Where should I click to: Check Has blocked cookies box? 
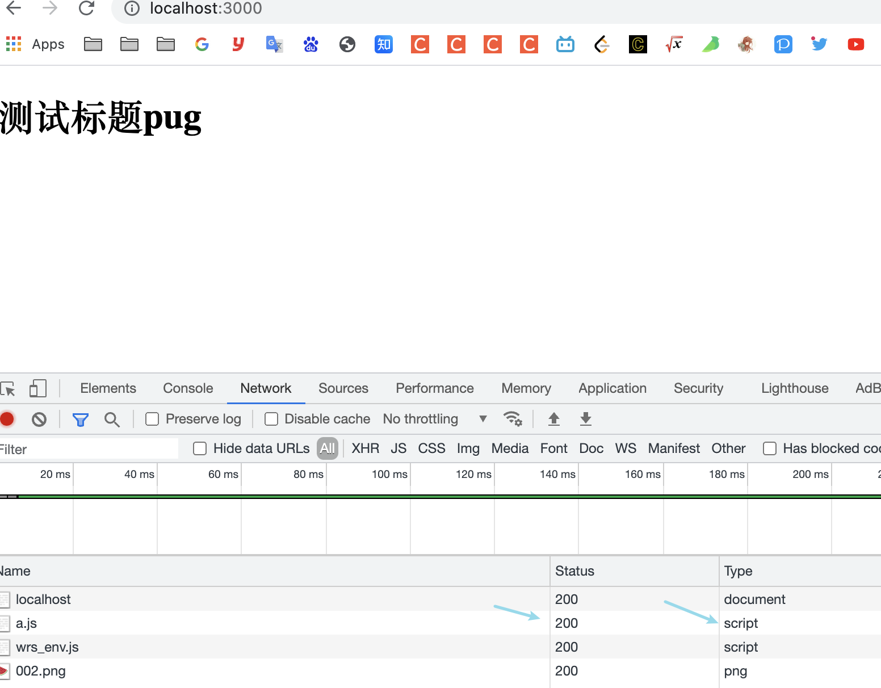(x=770, y=448)
